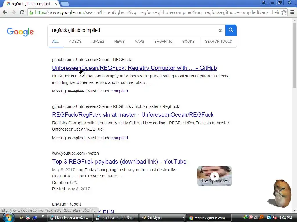Open REGFuck/RegFuck.sln at master result
Screen dimensions: 297x222
tap(133, 115)
